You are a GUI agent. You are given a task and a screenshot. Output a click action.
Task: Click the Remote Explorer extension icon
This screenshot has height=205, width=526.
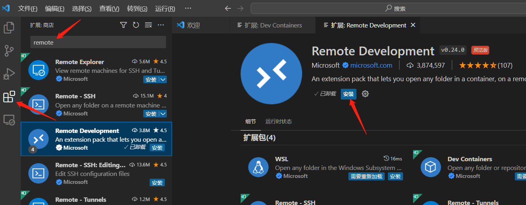point(38,70)
